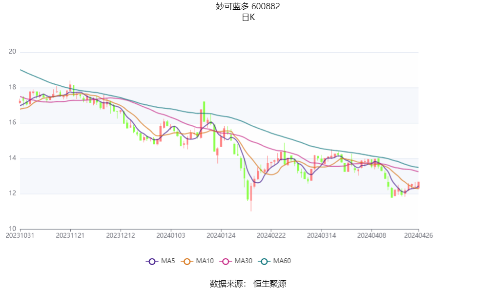Click the y-axis value 12
496x288 pixels.
[12, 193]
